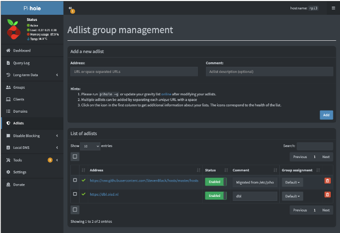Edit the 'Migrated from /etc/piho' comment field

[x=255, y=183]
